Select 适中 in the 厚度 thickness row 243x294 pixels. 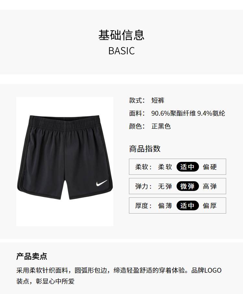[188, 205]
